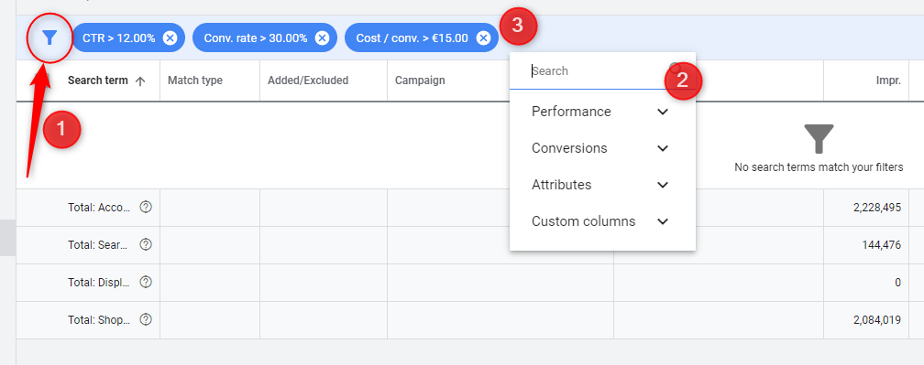Select the Total: Acco... row label

99,208
